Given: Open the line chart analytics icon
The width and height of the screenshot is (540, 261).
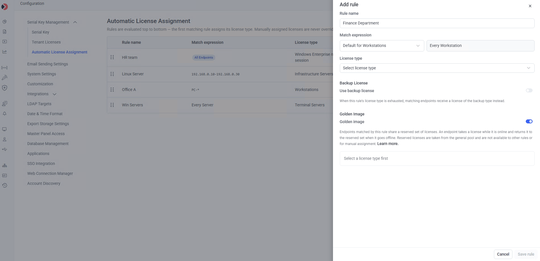Looking at the screenshot, I should pos(5,52).
